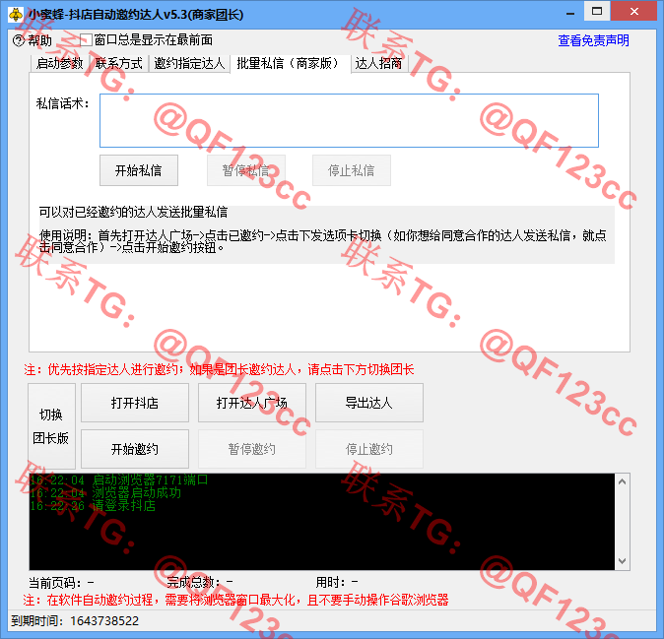
Task: Minimize the 小蜜蜂 window
Action: coord(570,13)
